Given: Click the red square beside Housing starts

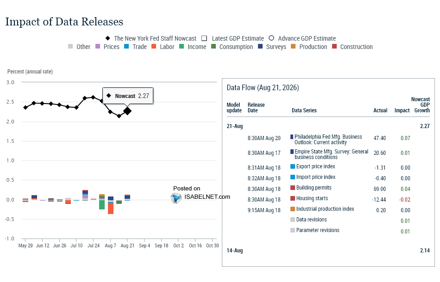Looking at the screenshot, I should [292, 198].
